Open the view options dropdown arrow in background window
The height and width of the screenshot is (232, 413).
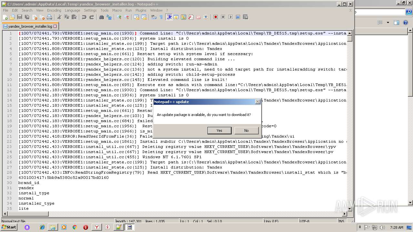388,23
